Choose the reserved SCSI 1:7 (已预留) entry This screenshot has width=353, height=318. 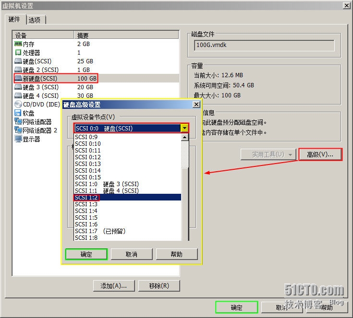tap(127, 231)
